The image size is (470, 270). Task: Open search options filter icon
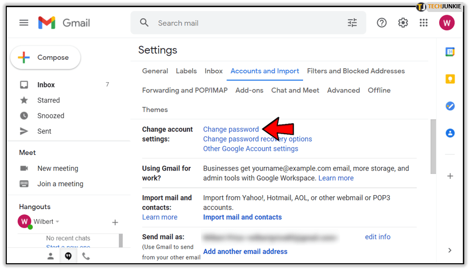[353, 23]
